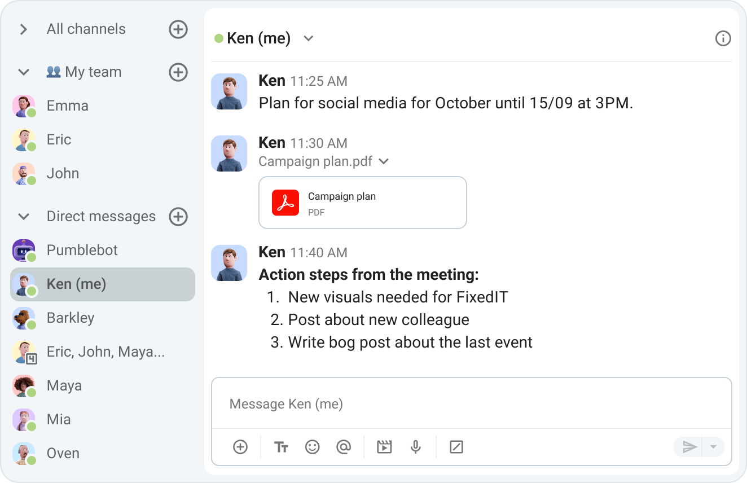This screenshot has width=747, height=483.
Task: Open the emoji picker
Action: [312, 447]
